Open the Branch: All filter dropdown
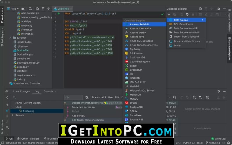Screen dimensions: 232x145 99,97
